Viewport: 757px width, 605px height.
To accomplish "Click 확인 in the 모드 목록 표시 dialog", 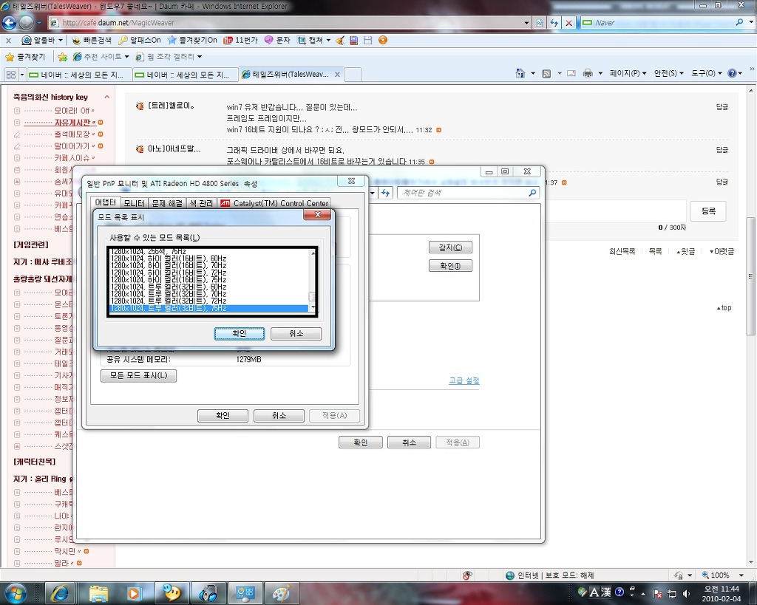I will (x=240, y=333).
